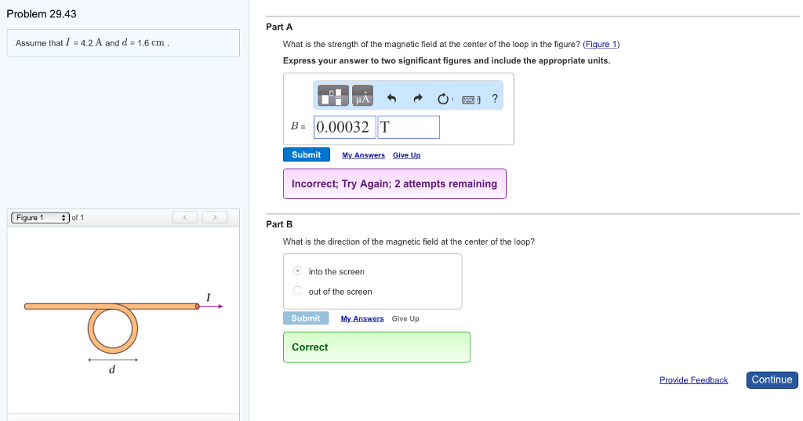Image resolution: width=803 pixels, height=421 pixels.
Task: Click 'Express your answer to two significant figures' text
Action: [446, 60]
